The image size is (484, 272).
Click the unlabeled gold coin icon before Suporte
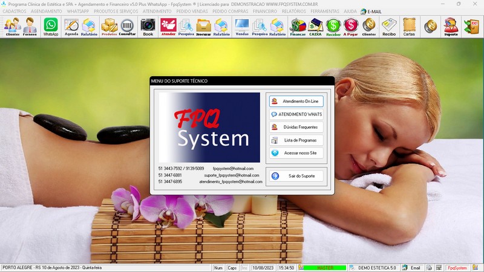430,27
